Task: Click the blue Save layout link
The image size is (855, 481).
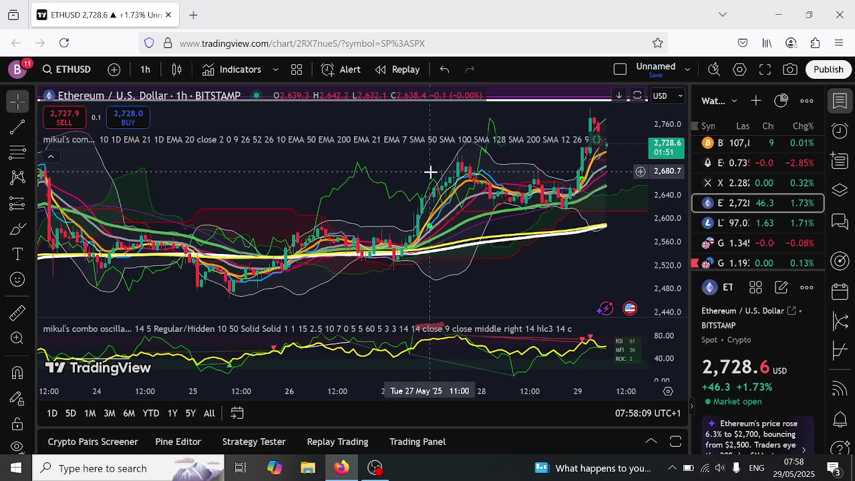Action: point(655,75)
